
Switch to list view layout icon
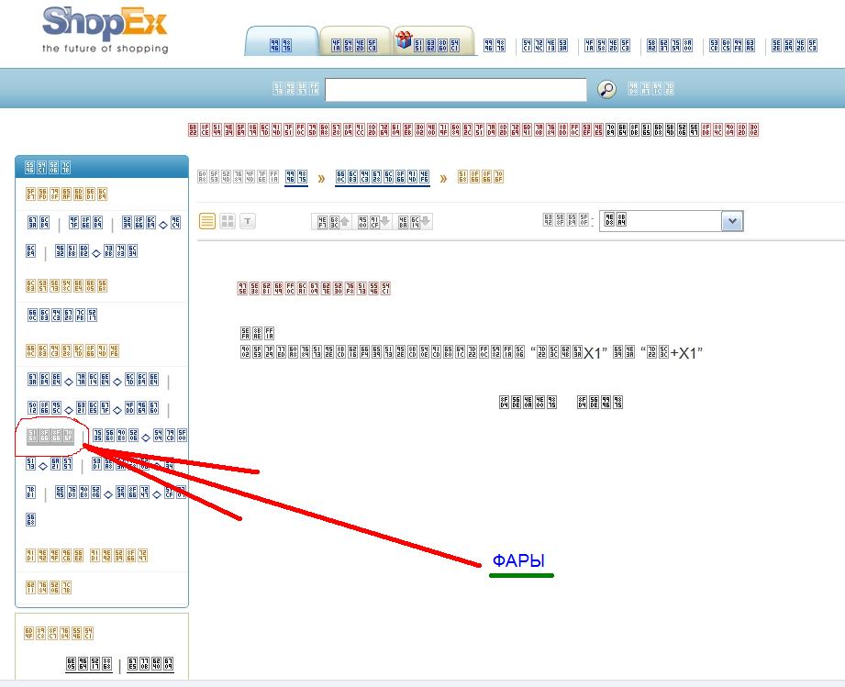(207, 221)
